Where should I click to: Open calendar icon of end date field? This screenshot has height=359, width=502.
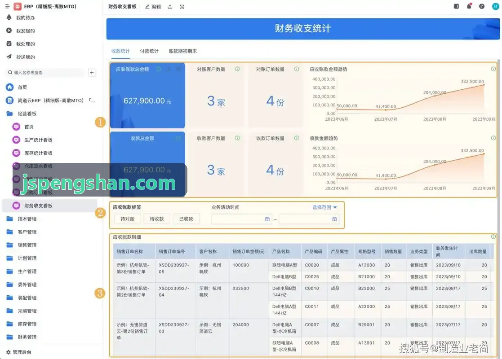click(334, 219)
